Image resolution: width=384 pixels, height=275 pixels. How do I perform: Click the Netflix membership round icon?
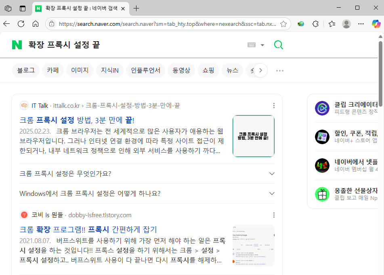[322, 165]
